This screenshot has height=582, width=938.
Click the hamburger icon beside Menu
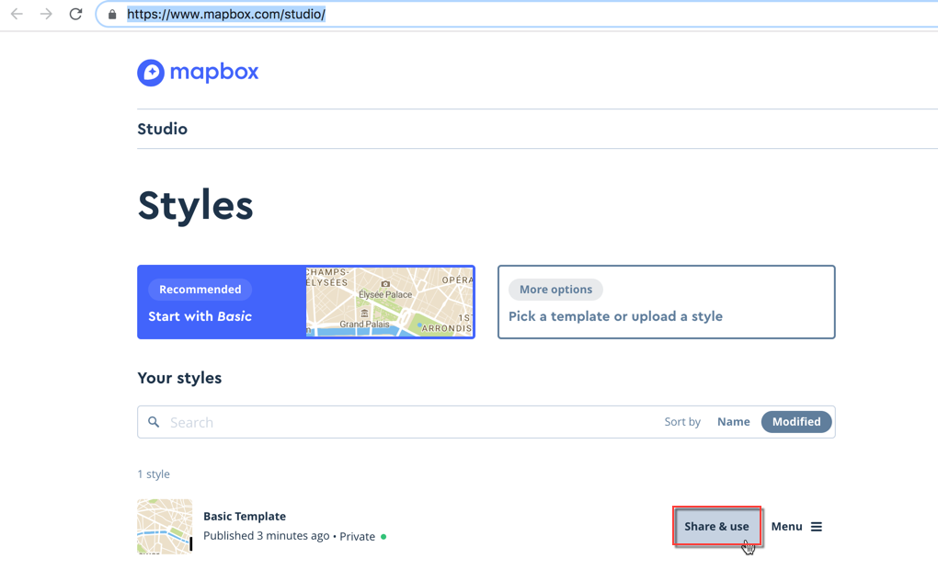[817, 526]
